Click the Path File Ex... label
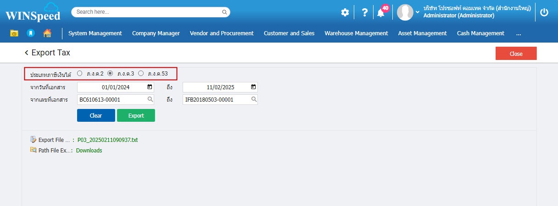Viewport: 558px width, 206px height. coord(54,150)
